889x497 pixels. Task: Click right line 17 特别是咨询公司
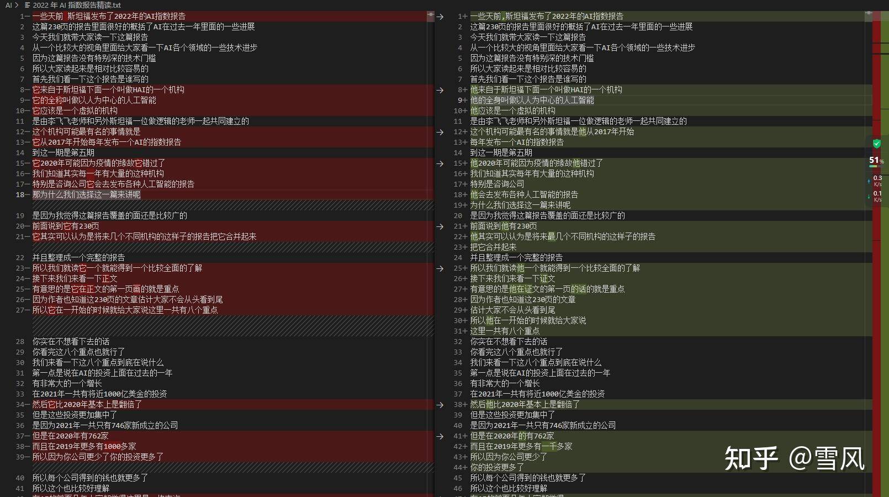click(497, 184)
